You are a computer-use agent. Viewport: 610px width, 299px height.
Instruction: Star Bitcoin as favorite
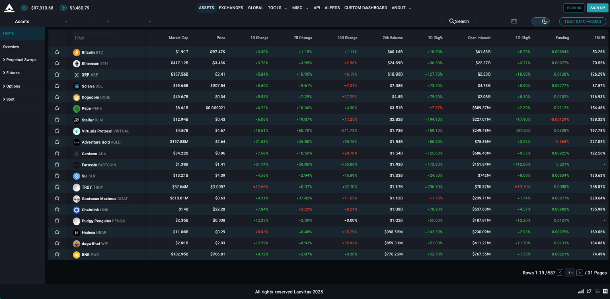point(57,52)
